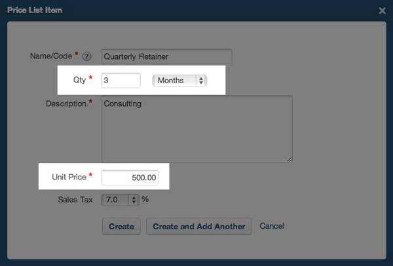Click the red asterisk next to Description

[90, 103]
